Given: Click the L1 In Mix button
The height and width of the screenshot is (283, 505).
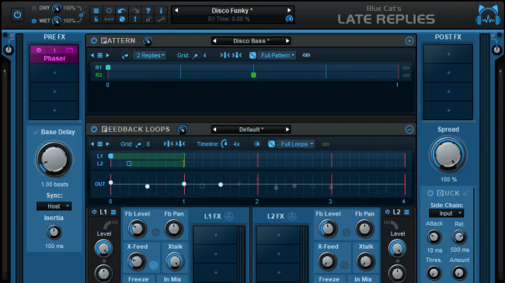Looking at the screenshot, I should tap(172, 279).
